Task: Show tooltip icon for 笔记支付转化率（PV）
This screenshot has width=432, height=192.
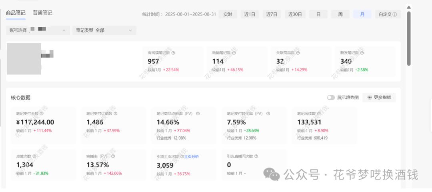Action: coord(268,113)
